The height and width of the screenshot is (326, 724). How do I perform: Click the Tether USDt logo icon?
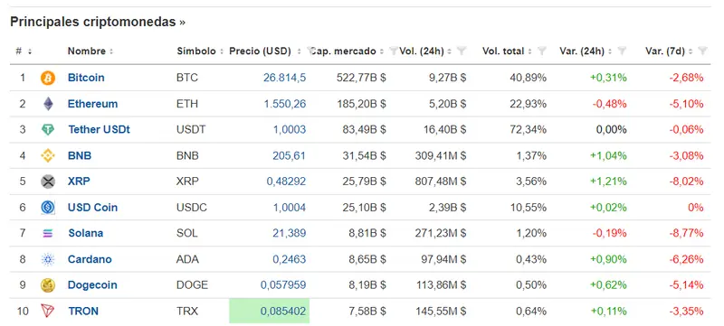48,130
